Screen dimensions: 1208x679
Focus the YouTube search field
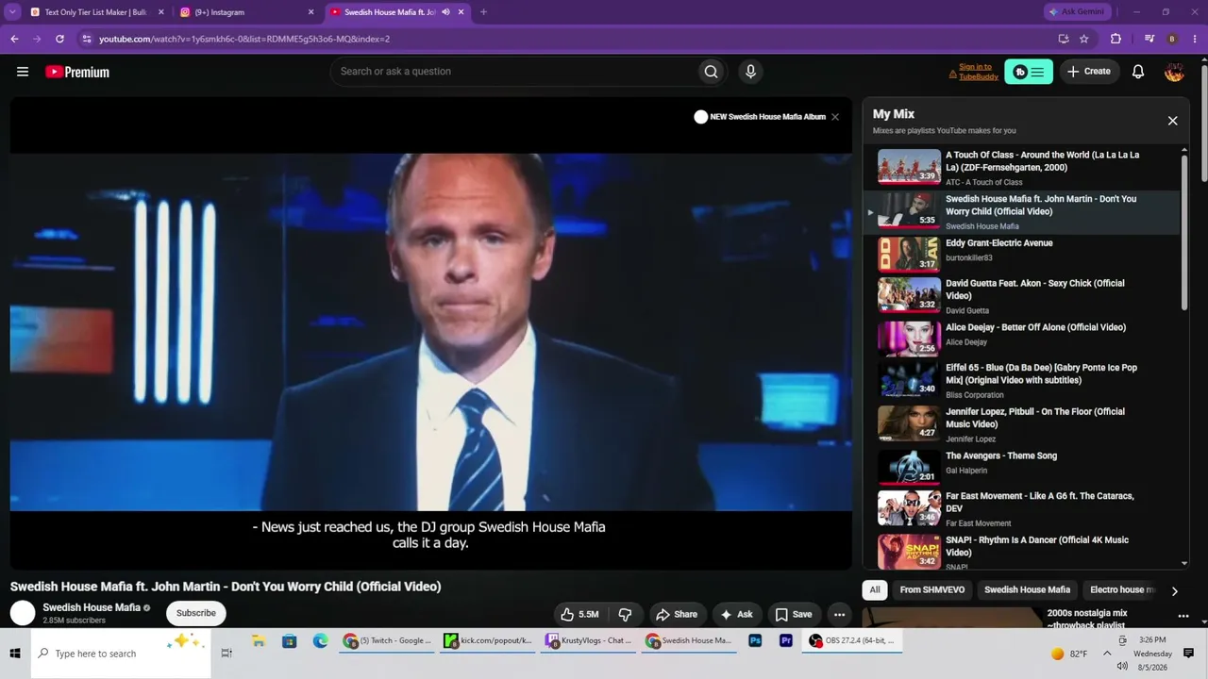(x=514, y=72)
